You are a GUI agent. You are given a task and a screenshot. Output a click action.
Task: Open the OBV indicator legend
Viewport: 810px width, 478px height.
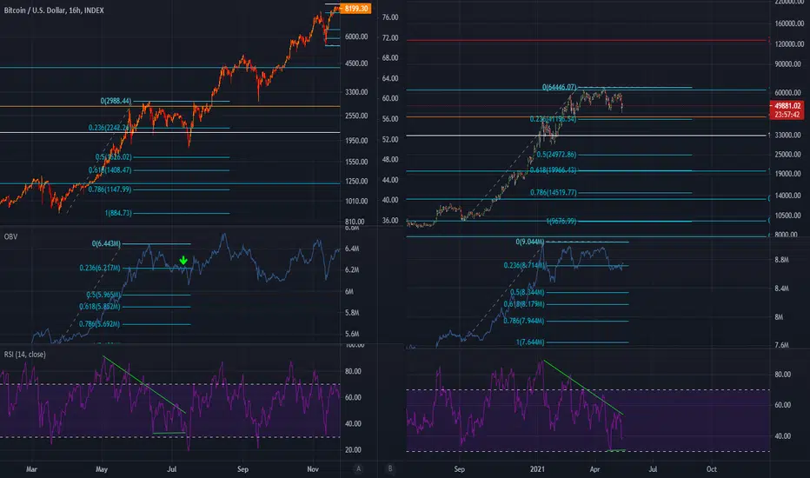tap(10, 236)
